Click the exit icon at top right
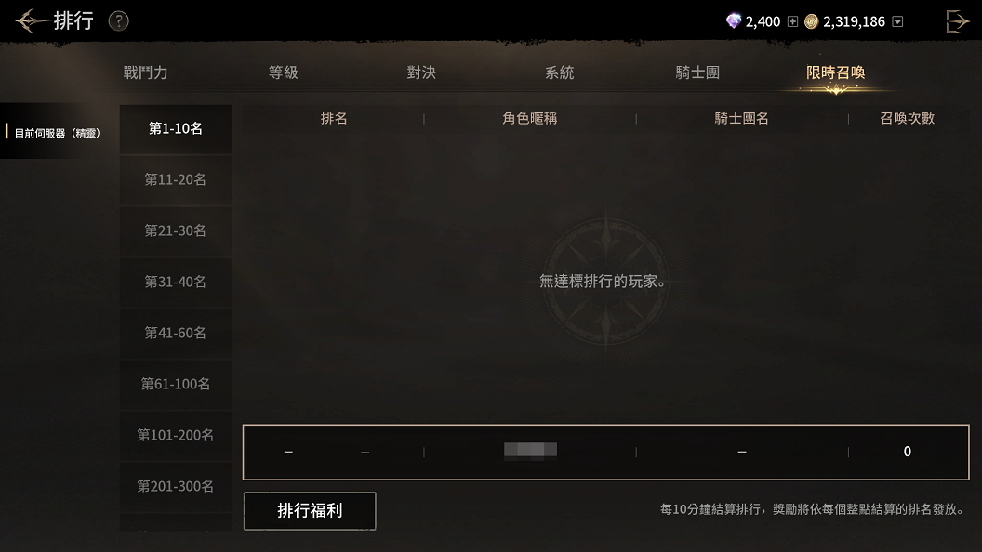The image size is (982, 552). coord(957,21)
